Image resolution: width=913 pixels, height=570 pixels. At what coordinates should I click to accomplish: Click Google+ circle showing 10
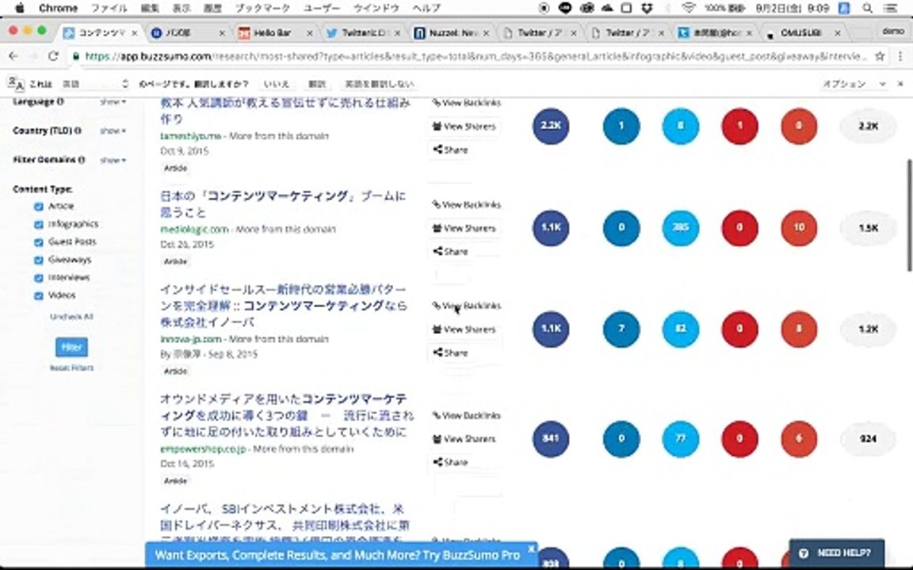(x=798, y=227)
